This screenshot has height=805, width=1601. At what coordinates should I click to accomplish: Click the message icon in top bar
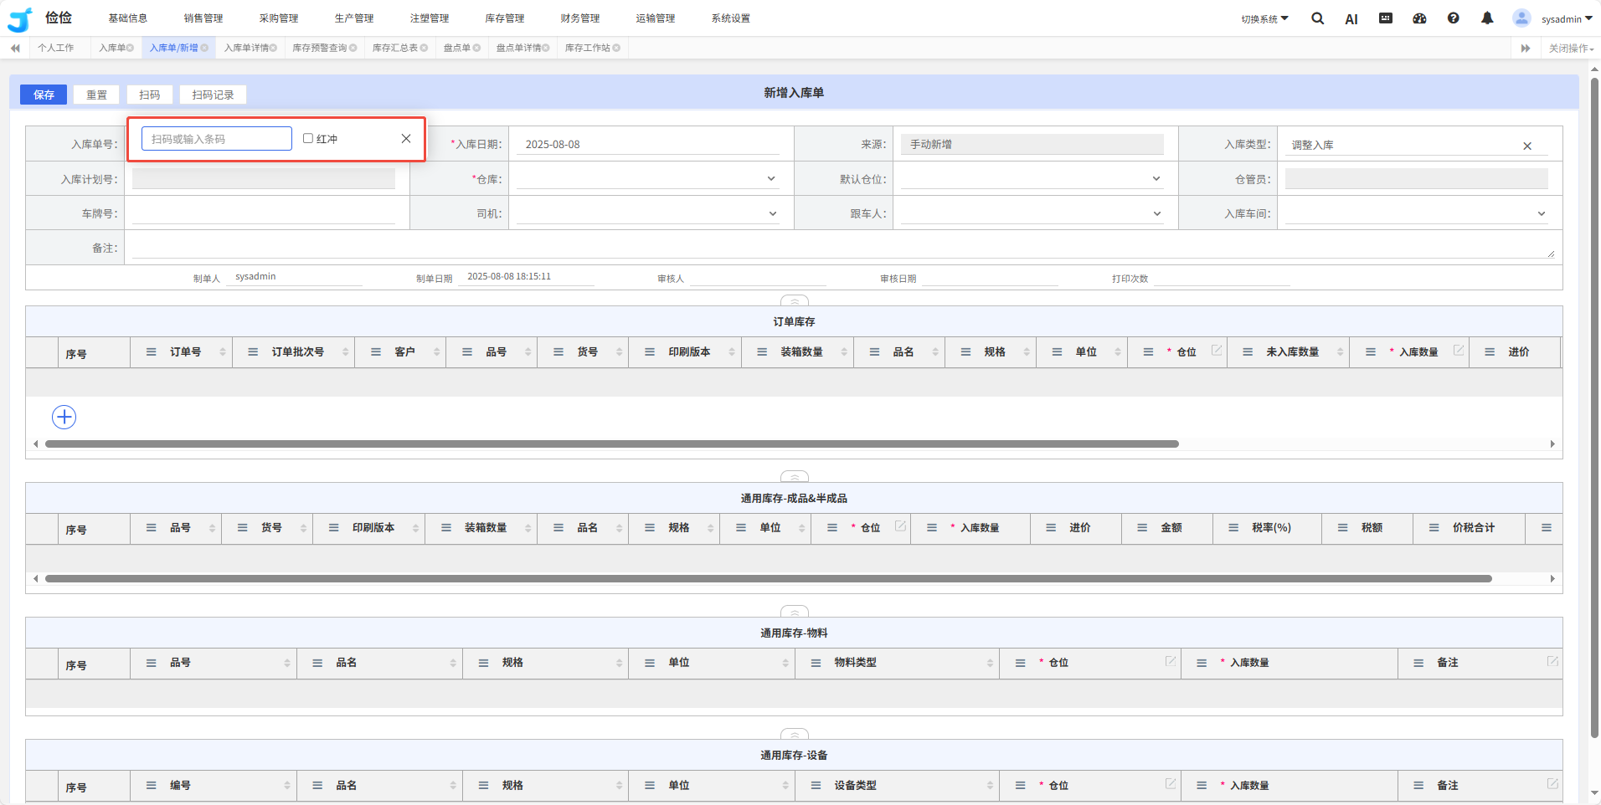pyautogui.click(x=1386, y=18)
